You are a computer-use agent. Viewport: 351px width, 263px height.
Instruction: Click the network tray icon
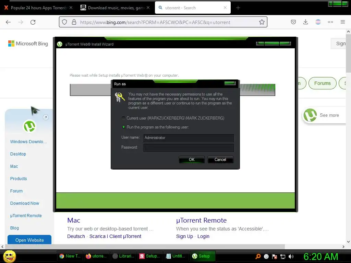283,256
